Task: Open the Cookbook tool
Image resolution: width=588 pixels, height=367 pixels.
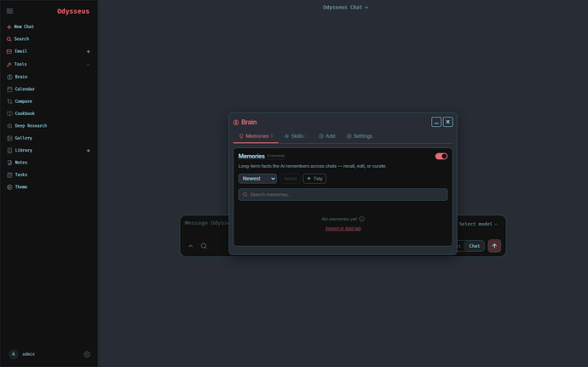Action: 25,113
